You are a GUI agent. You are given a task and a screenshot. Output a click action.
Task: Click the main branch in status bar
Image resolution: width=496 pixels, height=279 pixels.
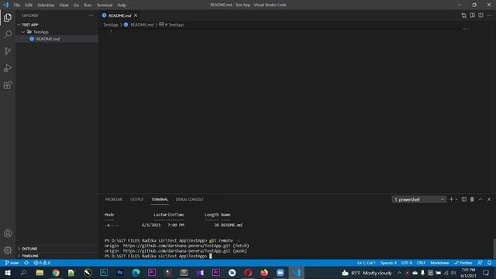coord(12,263)
